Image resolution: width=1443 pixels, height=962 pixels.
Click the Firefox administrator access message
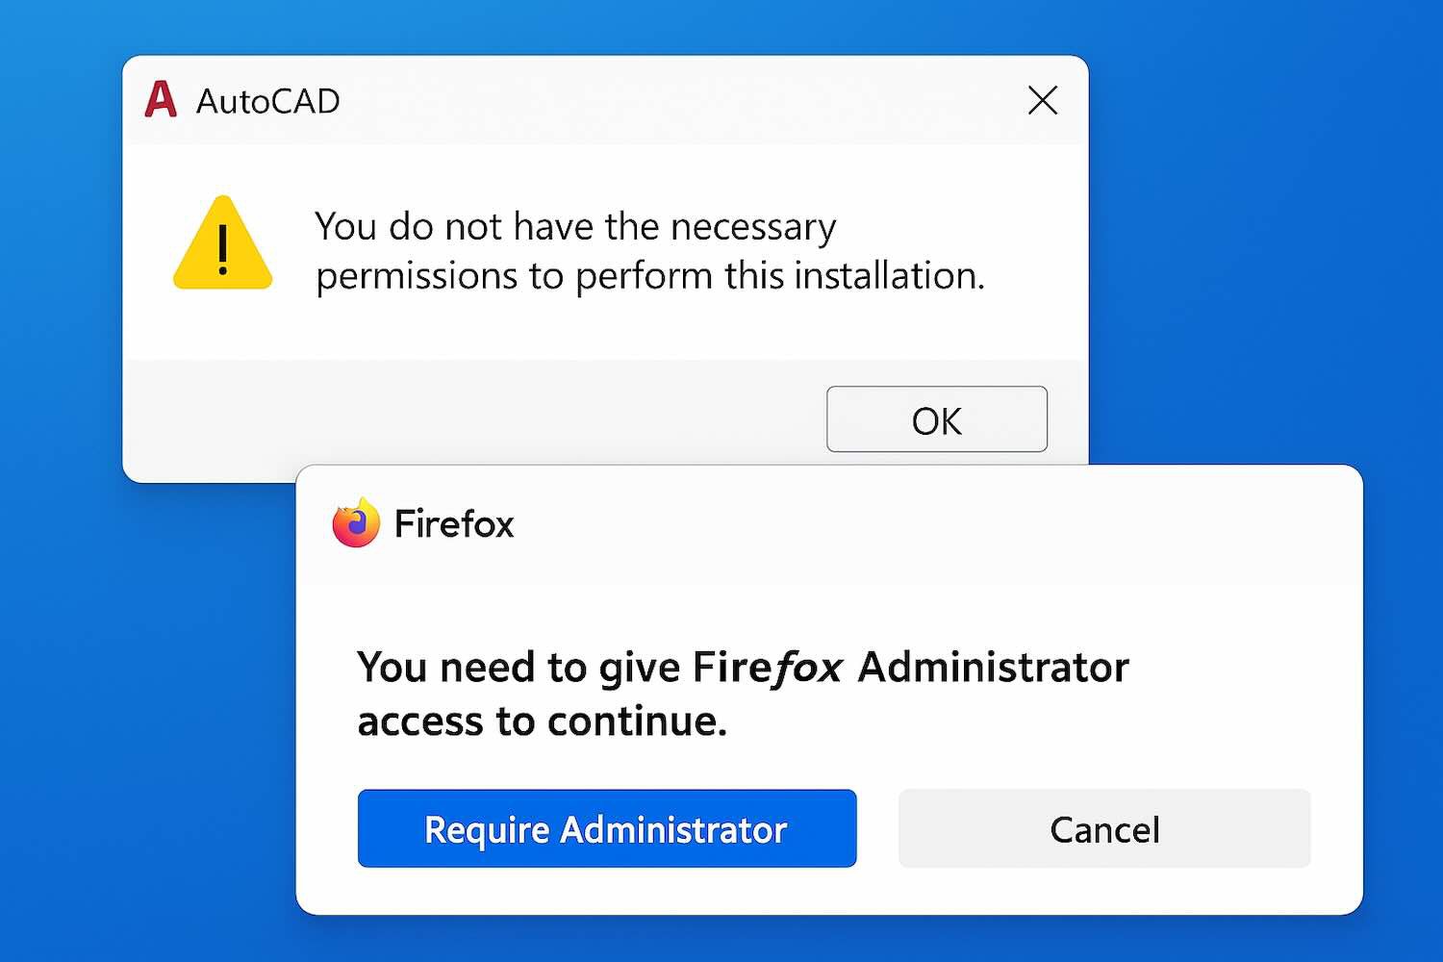pyautogui.click(x=741, y=693)
